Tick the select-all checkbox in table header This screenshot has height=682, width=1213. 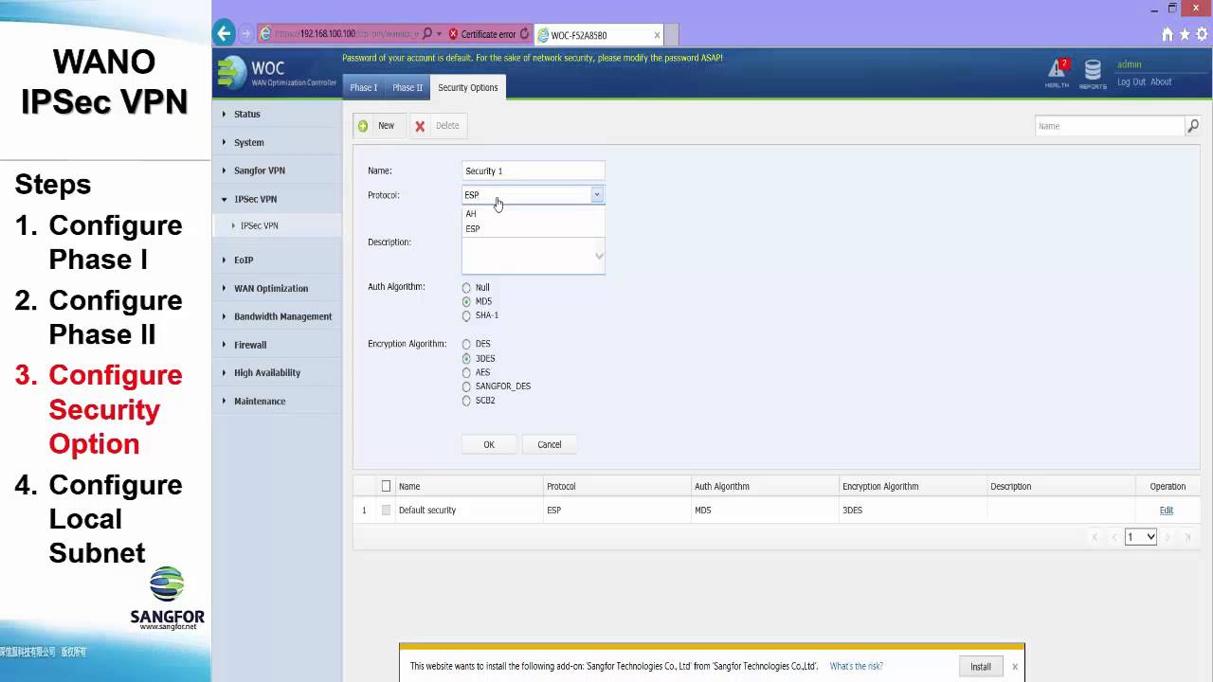[x=386, y=486]
